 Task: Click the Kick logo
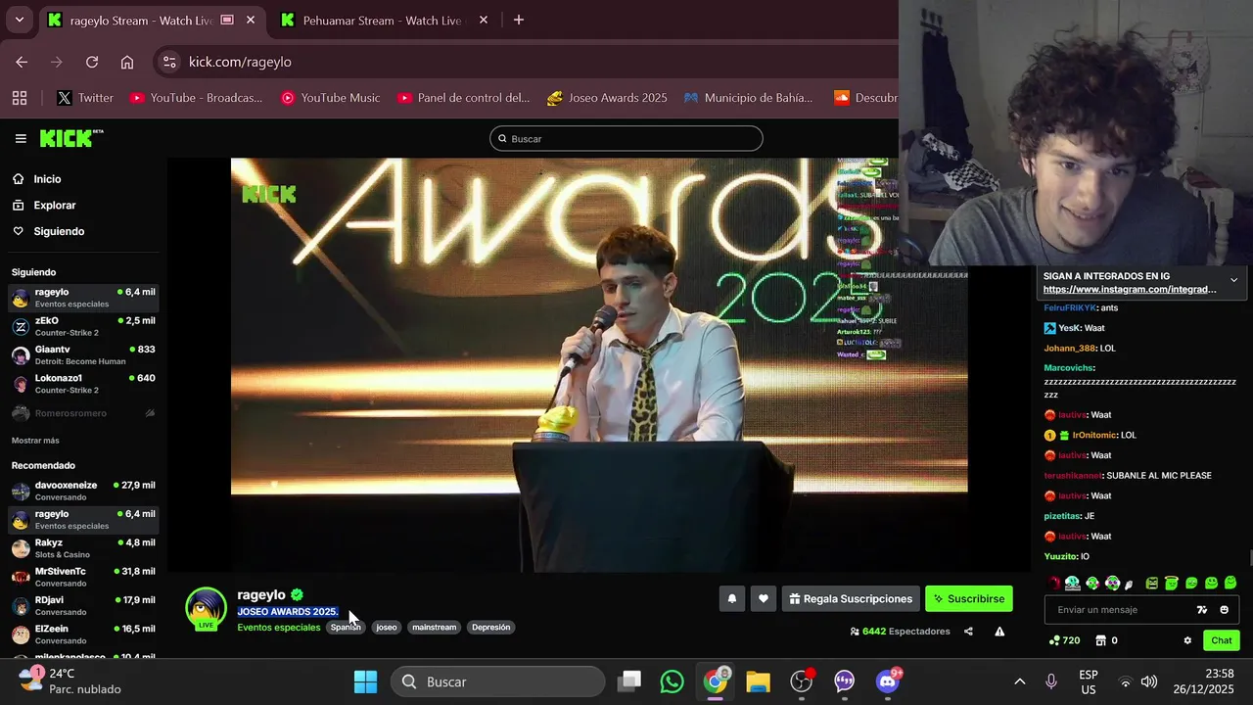pos(71,138)
